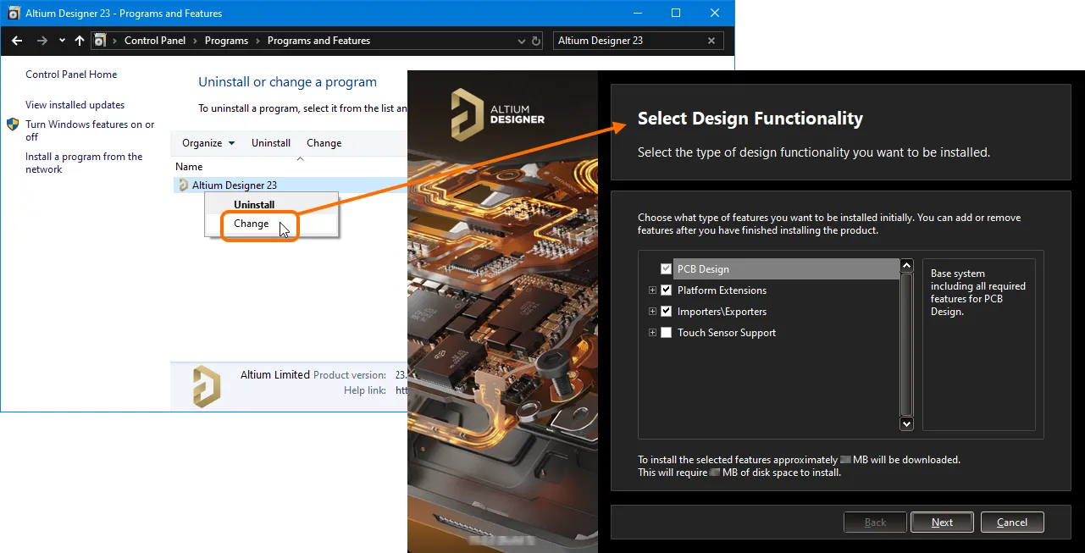
Task: Go back using the Control Panel back arrow
Action: click(x=17, y=41)
